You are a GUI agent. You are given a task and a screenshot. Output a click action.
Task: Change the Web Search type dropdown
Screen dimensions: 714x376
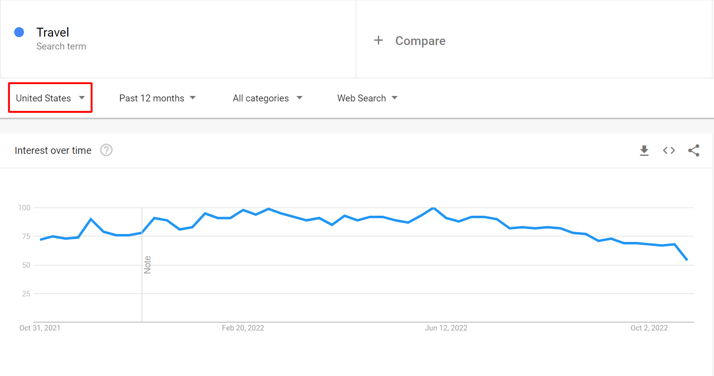367,98
